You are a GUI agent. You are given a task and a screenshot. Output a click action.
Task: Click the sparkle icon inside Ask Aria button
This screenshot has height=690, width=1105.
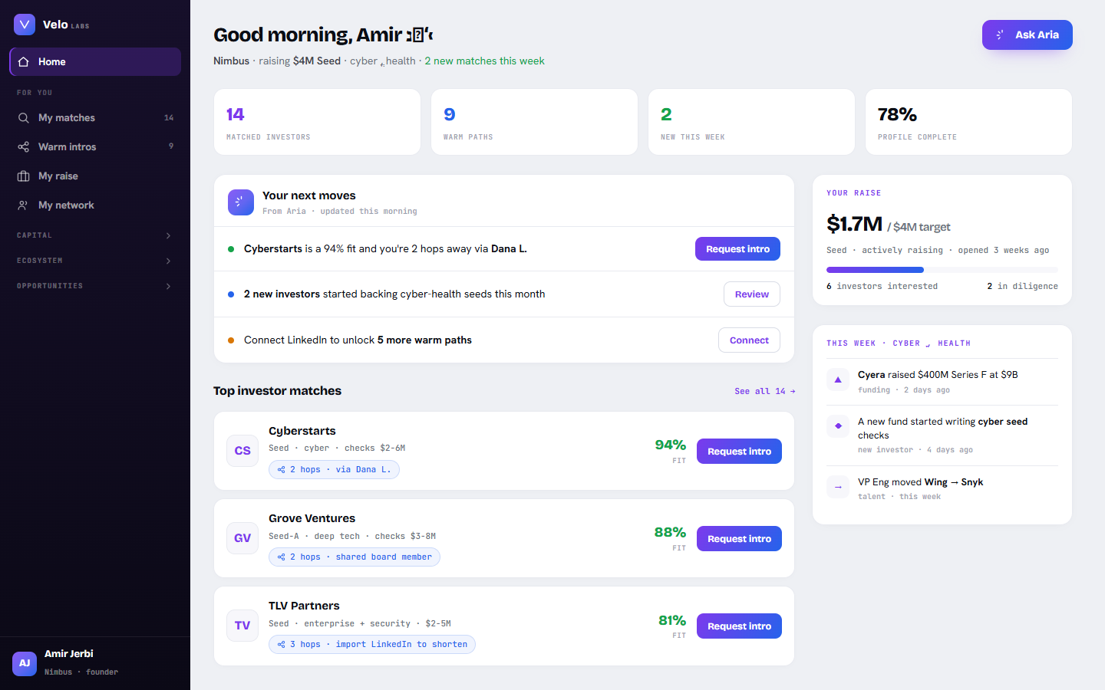pyautogui.click(x=1000, y=35)
